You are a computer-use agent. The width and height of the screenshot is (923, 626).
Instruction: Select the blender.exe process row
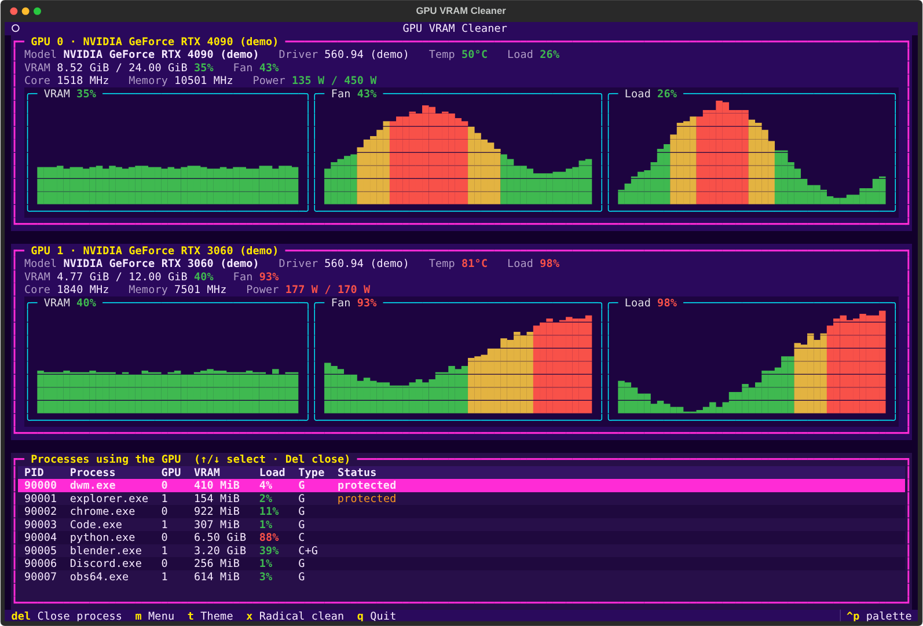tap(461, 551)
